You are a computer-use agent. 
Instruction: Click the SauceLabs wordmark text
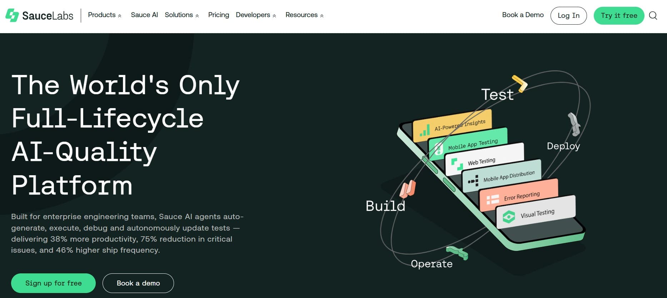[48, 16]
